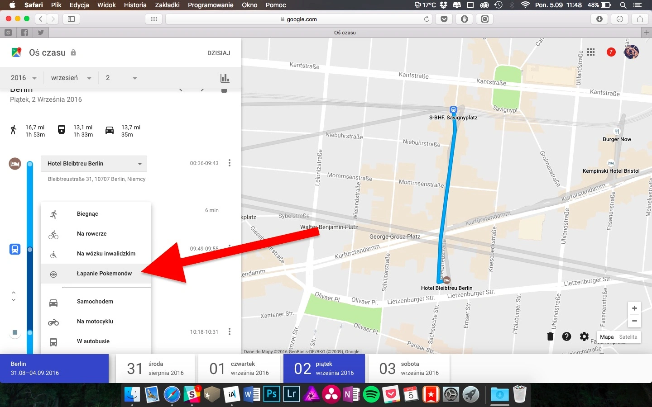Expand the 2016 year dropdown
This screenshot has height=407, width=652.
24,78
